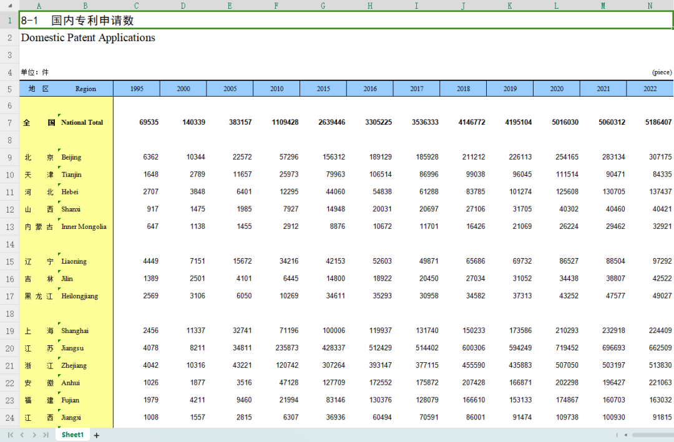The width and height of the screenshot is (674, 442).
Task: Go to last sheet navigation arrow
Action: tap(46, 435)
